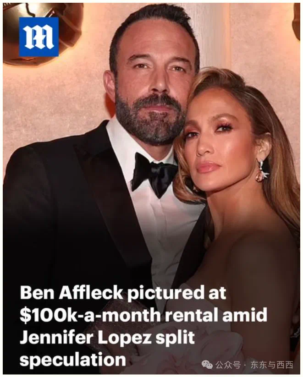The width and height of the screenshot is (303, 377).
Task: Click the 公众号 watermark label
Action: (x=228, y=365)
